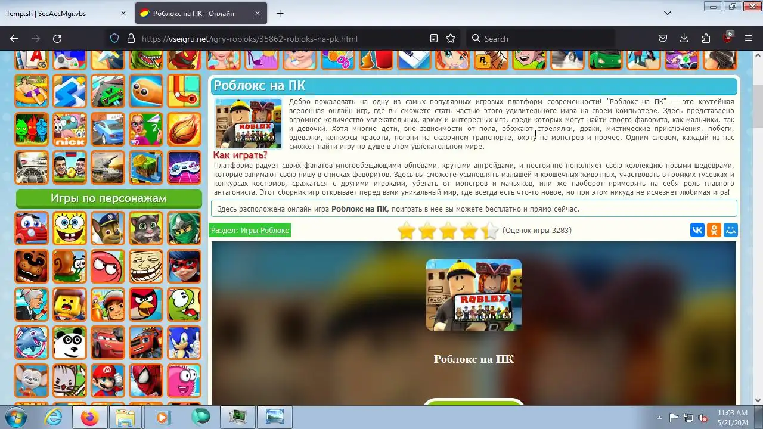
Task: Open Save to Pocket
Action: 662,38
